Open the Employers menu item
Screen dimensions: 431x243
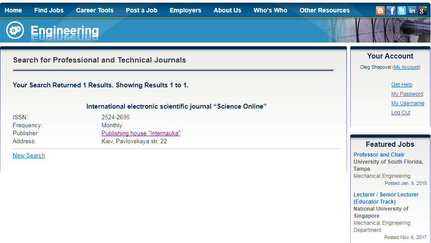(x=186, y=11)
